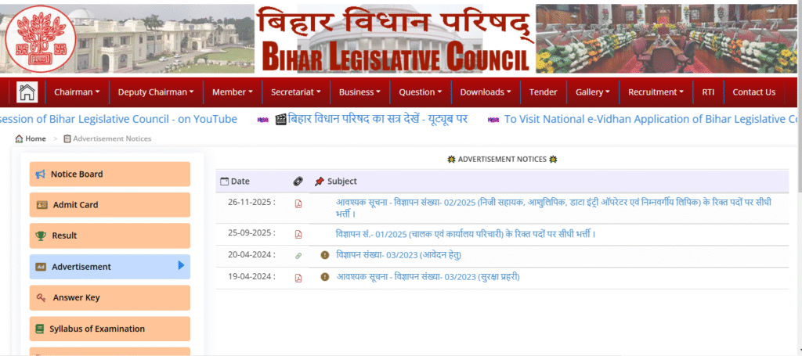The height and width of the screenshot is (356, 802).
Task: Click the date 19-04-2024
Action: [251, 276]
